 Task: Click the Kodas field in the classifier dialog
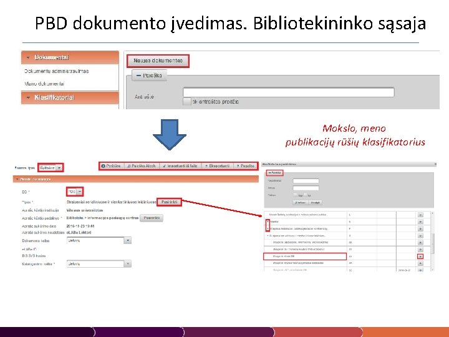(306, 188)
